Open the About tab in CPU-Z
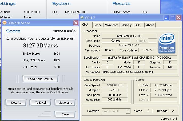Image resolution: width=183 pixels, height=121 pixels. (150, 25)
